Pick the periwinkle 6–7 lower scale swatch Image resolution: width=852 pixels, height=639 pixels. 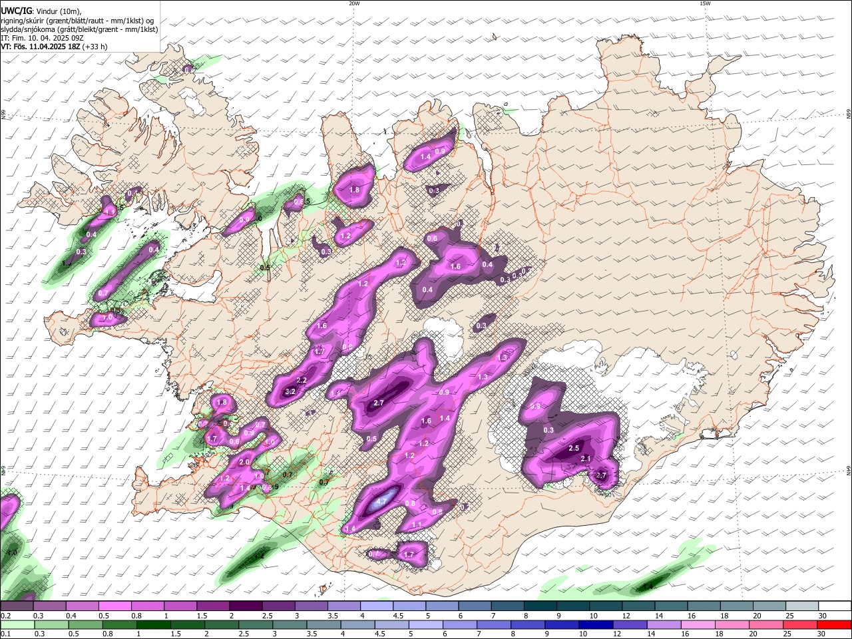tap(460, 624)
